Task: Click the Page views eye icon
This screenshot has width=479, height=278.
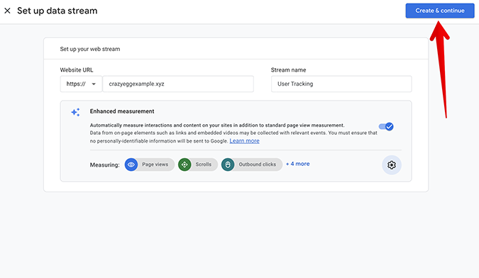Action: pos(131,165)
